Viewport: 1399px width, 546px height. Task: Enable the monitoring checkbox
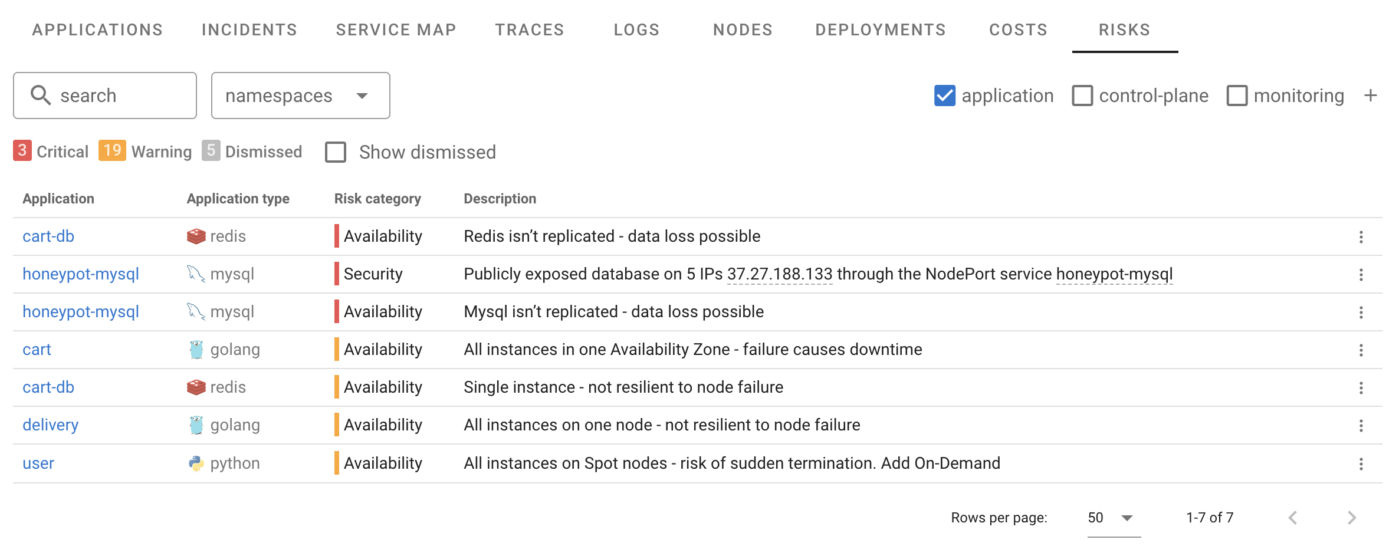[1237, 96]
